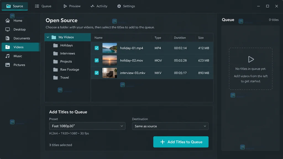
Task: Select the Holidays folder label
Action: point(66,45)
